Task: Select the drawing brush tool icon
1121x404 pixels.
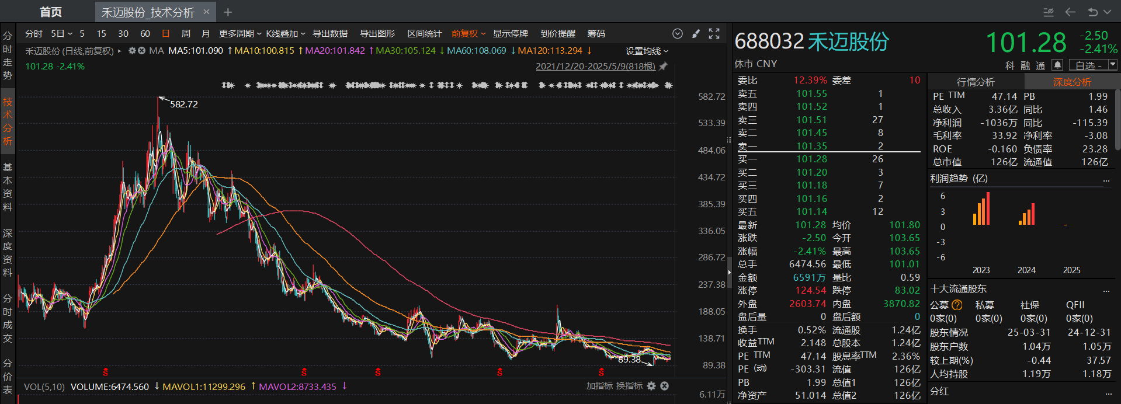Action: (696, 34)
